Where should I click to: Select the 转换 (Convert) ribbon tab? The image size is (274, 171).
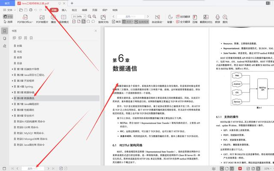tap(115, 10)
